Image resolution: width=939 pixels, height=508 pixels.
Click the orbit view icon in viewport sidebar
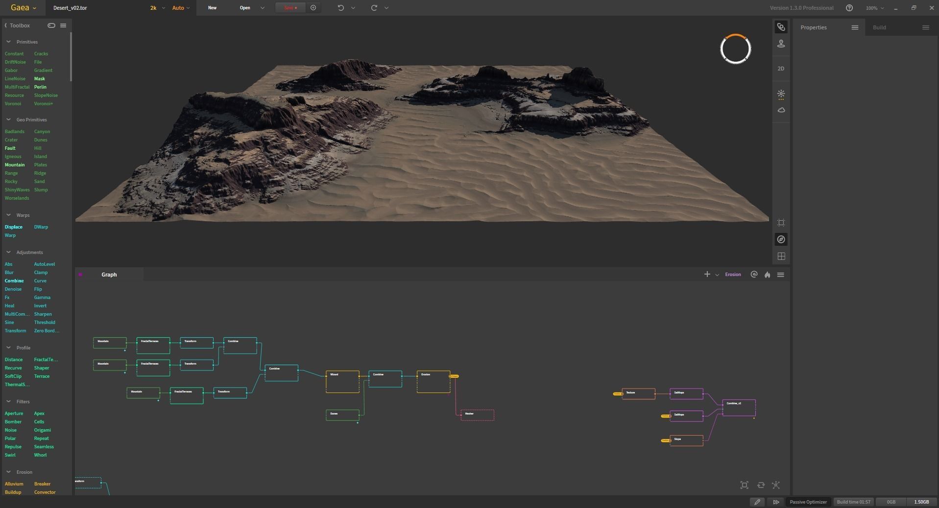pyautogui.click(x=781, y=27)
